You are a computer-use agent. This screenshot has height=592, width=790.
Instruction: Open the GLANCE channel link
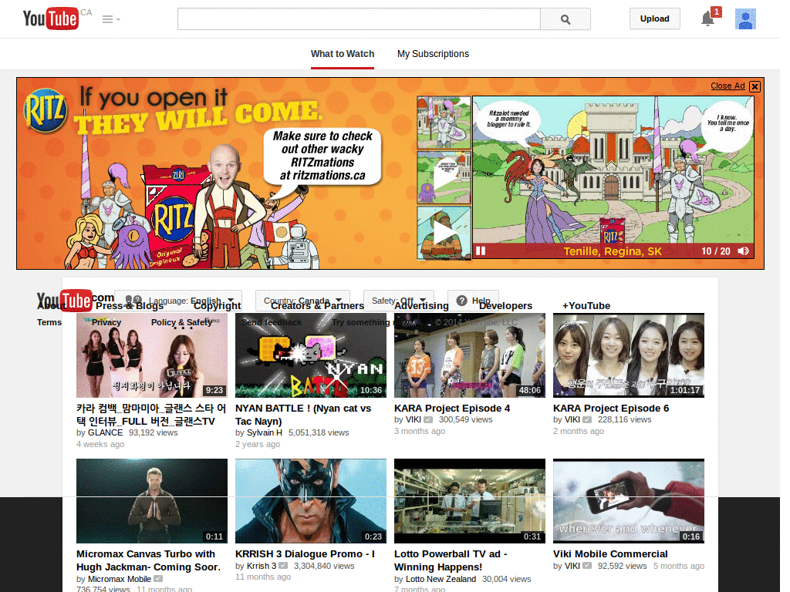click(105, 432)
